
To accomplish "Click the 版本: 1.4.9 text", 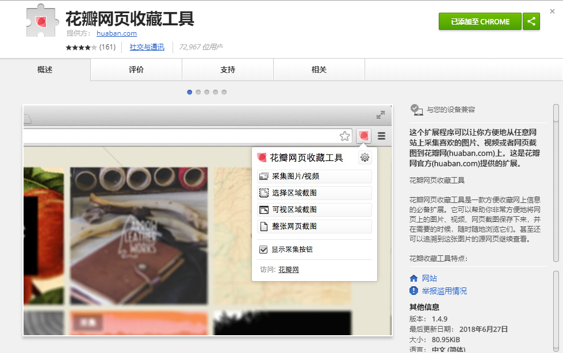I will click(428, 319).
